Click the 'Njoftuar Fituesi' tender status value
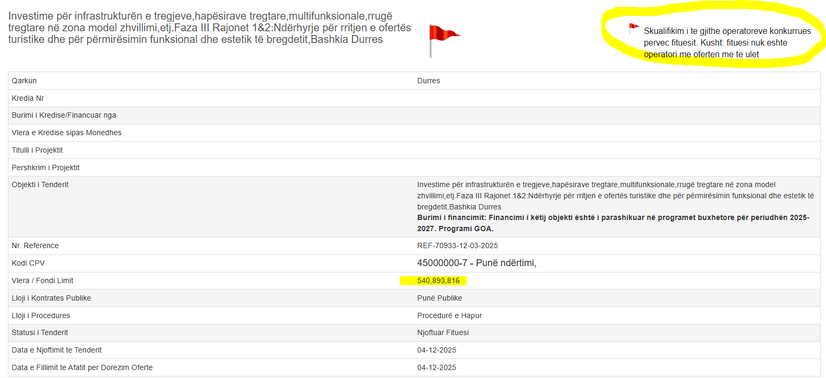The image size is (826, 378). (443, 332)
